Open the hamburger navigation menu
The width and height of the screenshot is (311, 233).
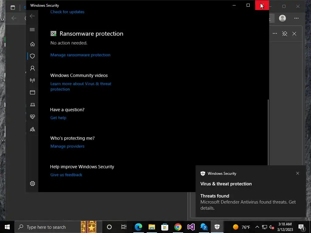pos(32,30)
